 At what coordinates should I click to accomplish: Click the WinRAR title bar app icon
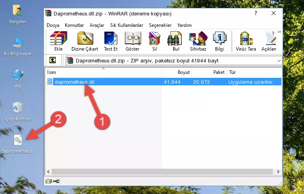pyautogui.click(x=48, y=13)
